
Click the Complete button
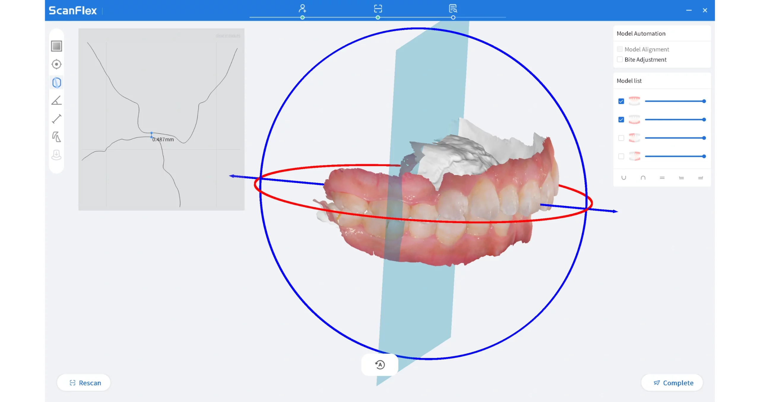(672, 383)
